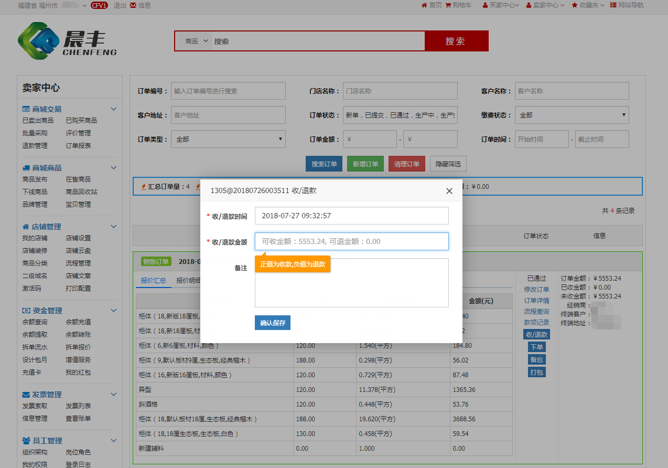Click the green 新增订单 button
This screenshot has width=668, height=468.
coord(365,164)
